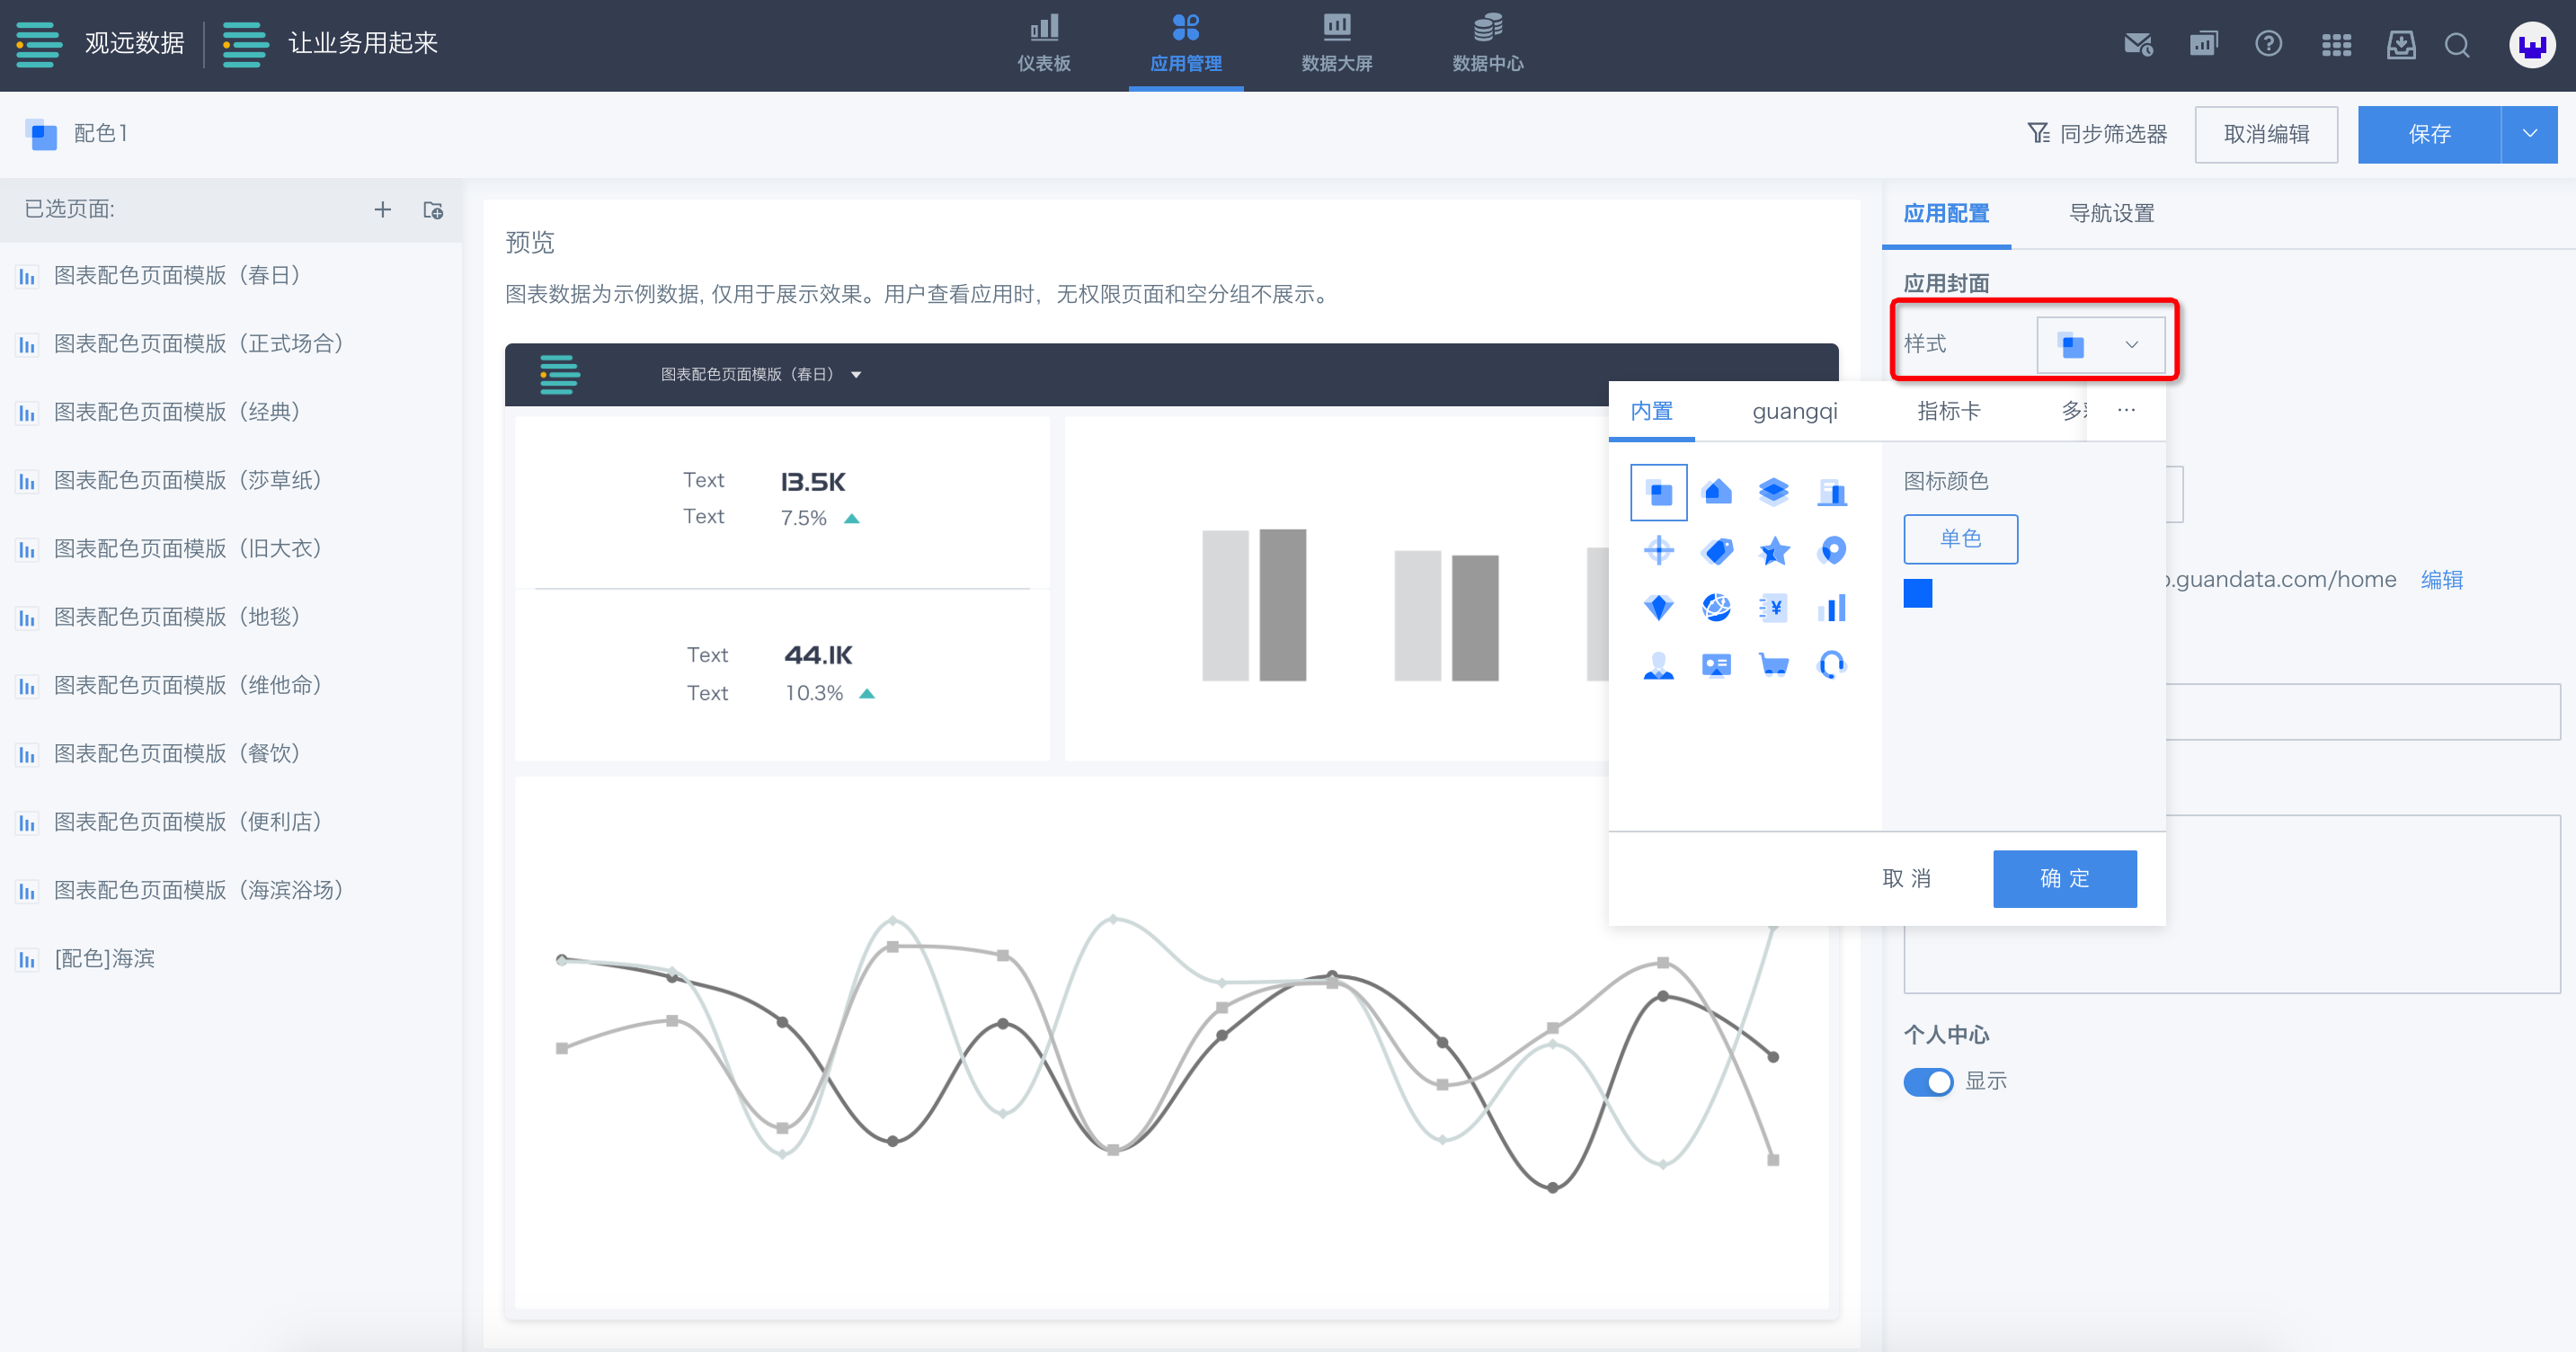Switch to the 内置 icon tab
The width and height of the screenshot is (2576, 1352).
tap(1651, 411)
